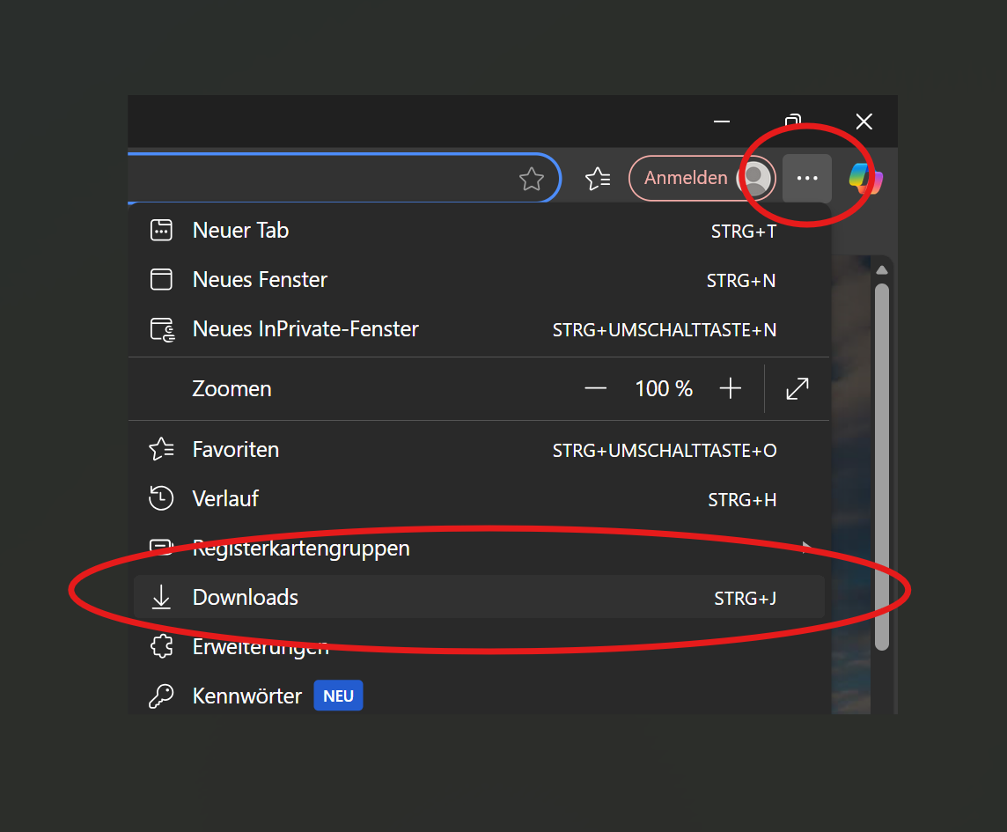Screen dimensions: 1007x832
Task: Click the Kennwörter key icon
Action: 161,696
